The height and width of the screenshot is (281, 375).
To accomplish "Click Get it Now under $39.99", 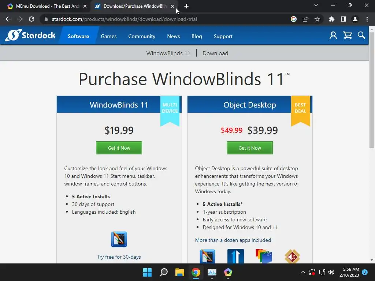I will pyautogui.click(x=250, y=148).
